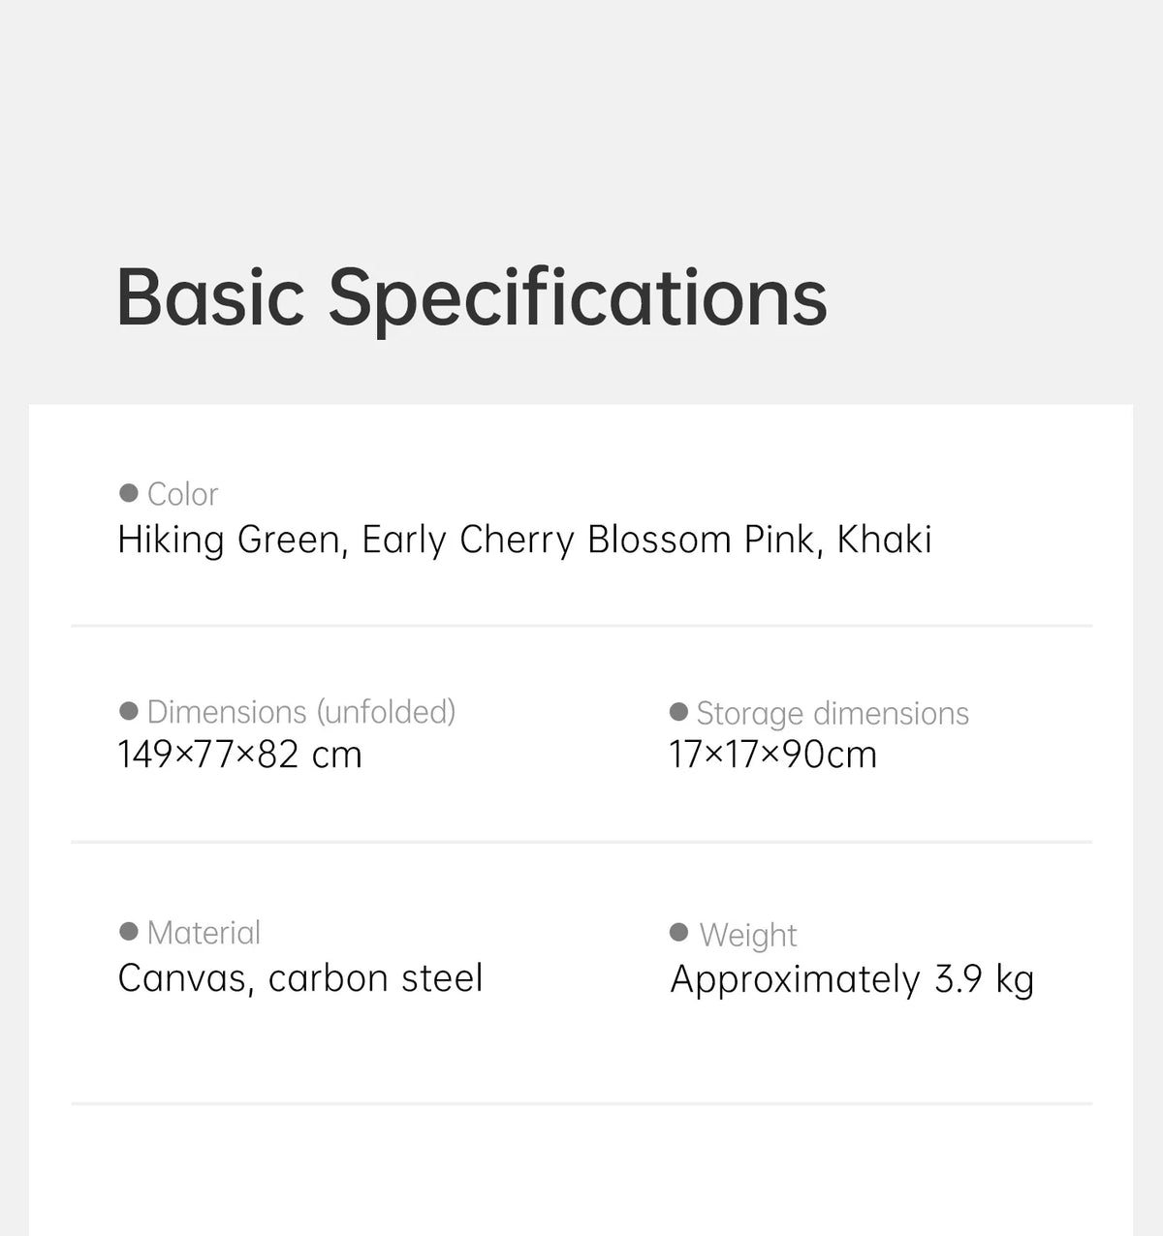Click the Dimensions (unfolded) label
The width and height of the screenshot is (1163, 1236).
[x=301, y=712]
